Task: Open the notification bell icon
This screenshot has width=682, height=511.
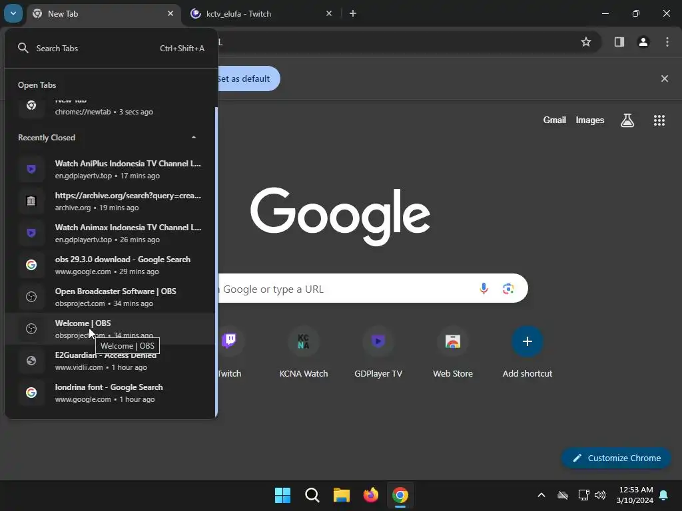Action: pyautogui.click(x=664, y=495)
